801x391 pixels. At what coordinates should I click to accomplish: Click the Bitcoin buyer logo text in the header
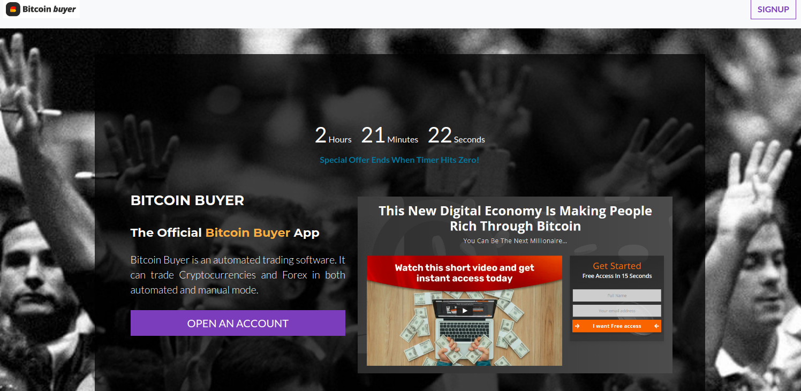tap(49, 9)
